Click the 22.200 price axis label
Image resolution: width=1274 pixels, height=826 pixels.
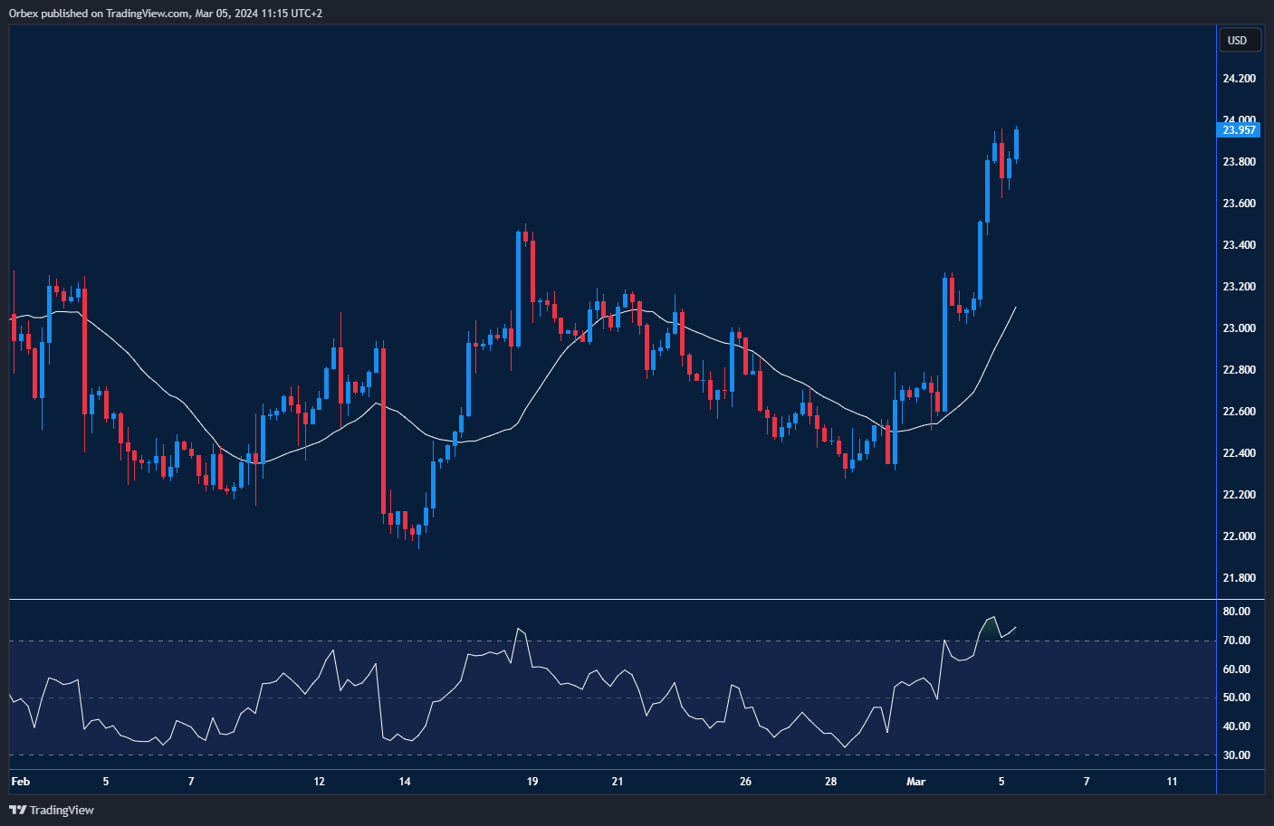tap(1239, 495)
